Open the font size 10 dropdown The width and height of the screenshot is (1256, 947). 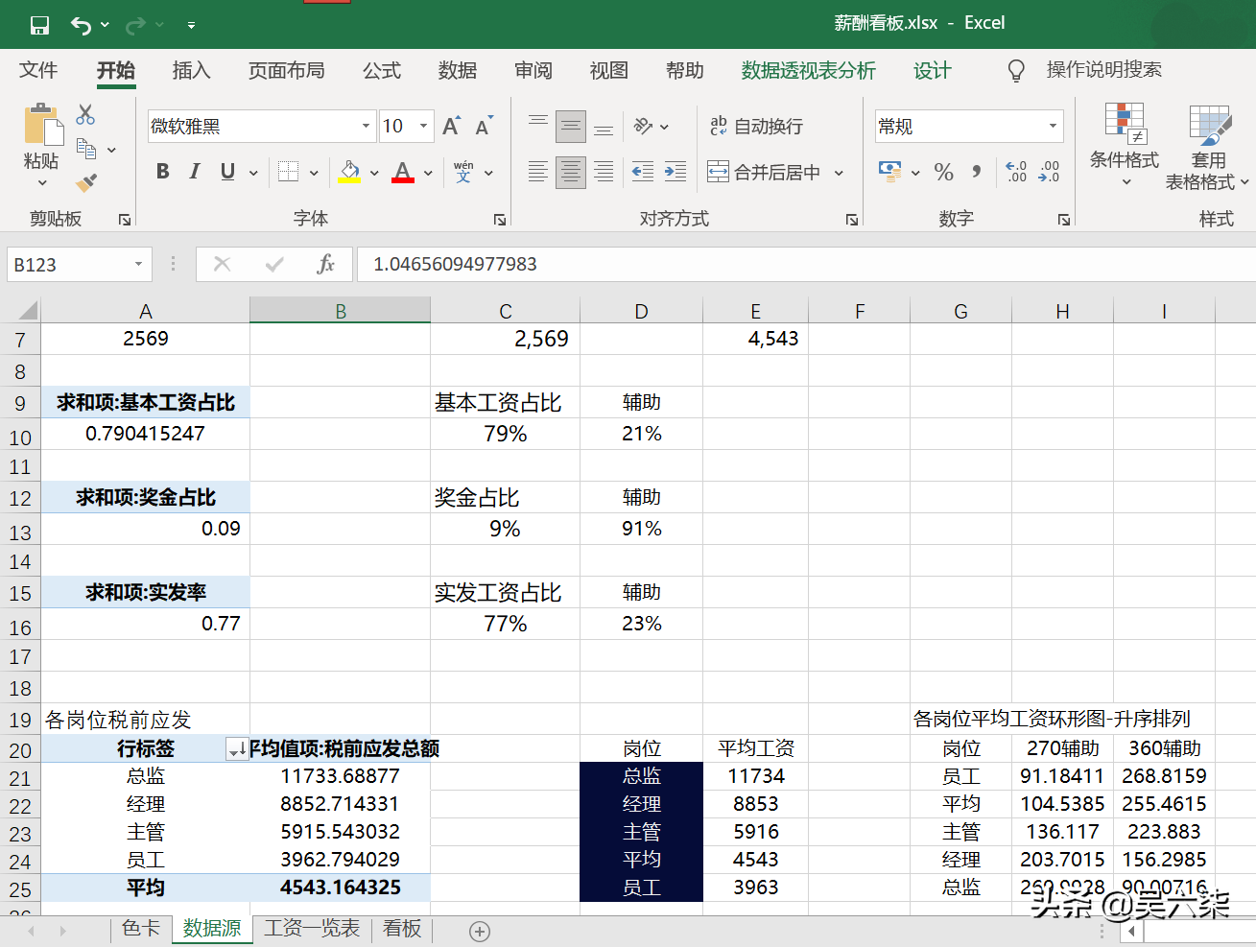(423, 126)
